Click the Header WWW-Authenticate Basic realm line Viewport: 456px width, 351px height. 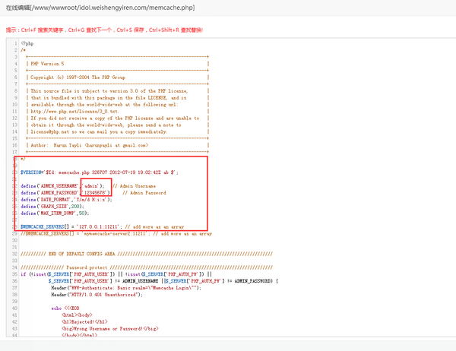pyautogui.click(x=126, y=288)
